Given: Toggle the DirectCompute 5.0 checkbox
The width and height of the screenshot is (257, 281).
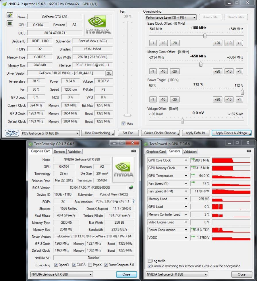Looking at the screenshot, I should (106, 265).
